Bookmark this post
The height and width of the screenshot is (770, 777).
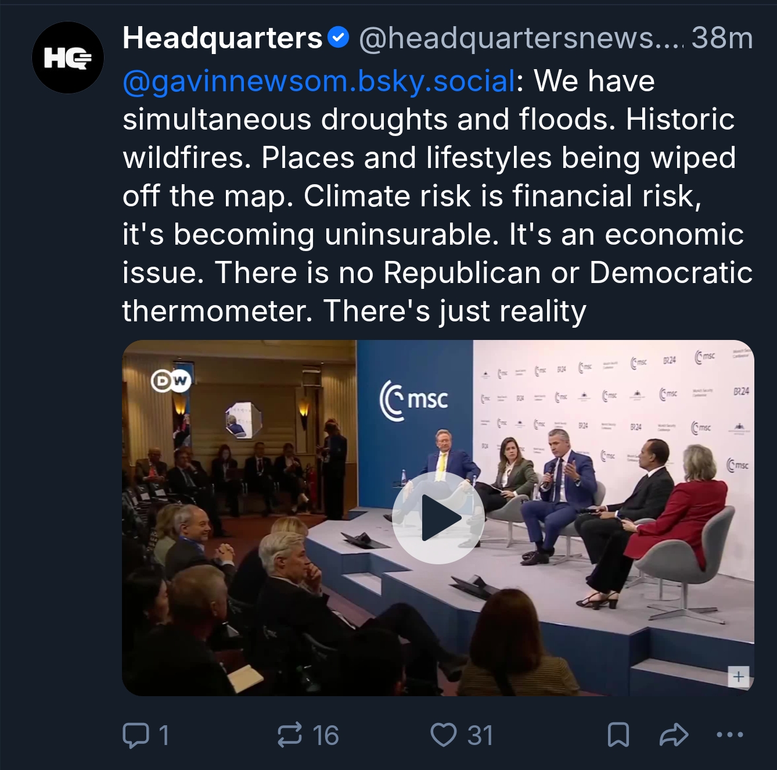click(x=618, y=735)
